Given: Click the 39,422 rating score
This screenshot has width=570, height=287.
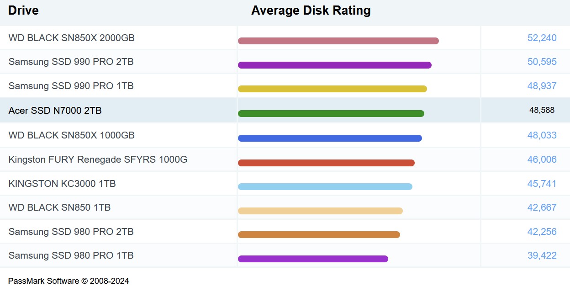Looking at the screenshot, I should point(542,255).
